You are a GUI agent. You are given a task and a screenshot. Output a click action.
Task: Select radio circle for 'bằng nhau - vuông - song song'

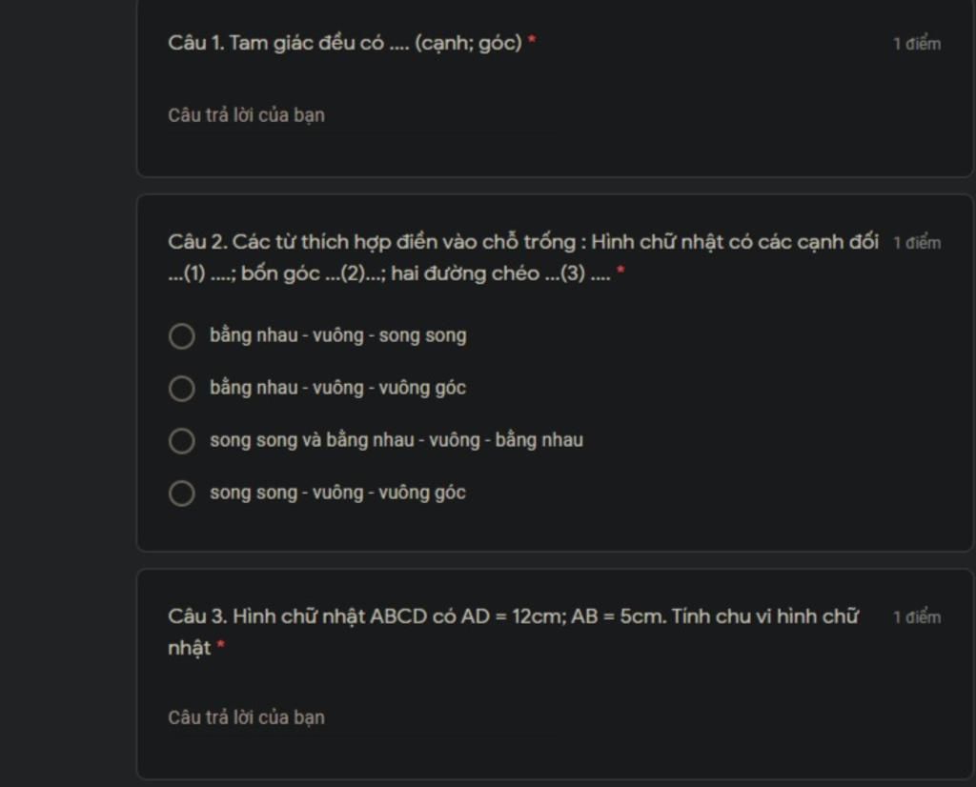[x=182, y=336]
